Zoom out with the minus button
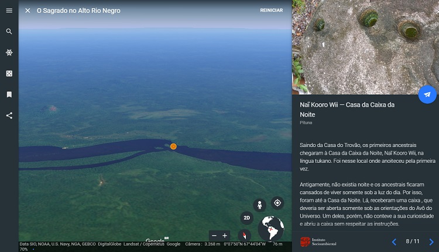 (x=214, y=236)
